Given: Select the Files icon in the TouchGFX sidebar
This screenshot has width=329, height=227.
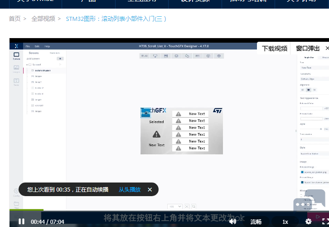Looking at the screenshot, I should [x=16, y=205].
